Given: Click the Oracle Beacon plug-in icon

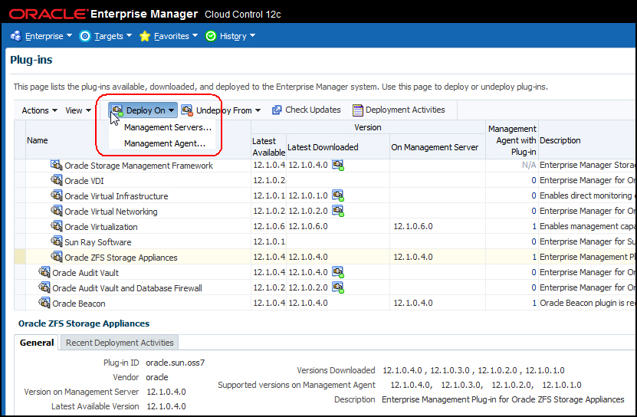Looking at the screenshot, I should pyautogui.click(x=44, y=303).
